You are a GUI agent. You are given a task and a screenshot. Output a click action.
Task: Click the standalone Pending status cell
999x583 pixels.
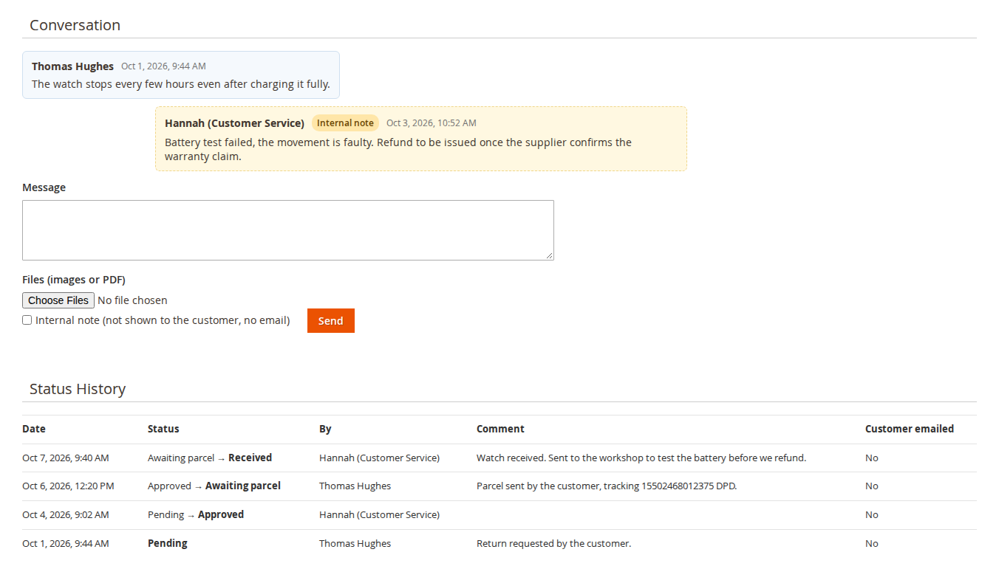click(168, 543)
